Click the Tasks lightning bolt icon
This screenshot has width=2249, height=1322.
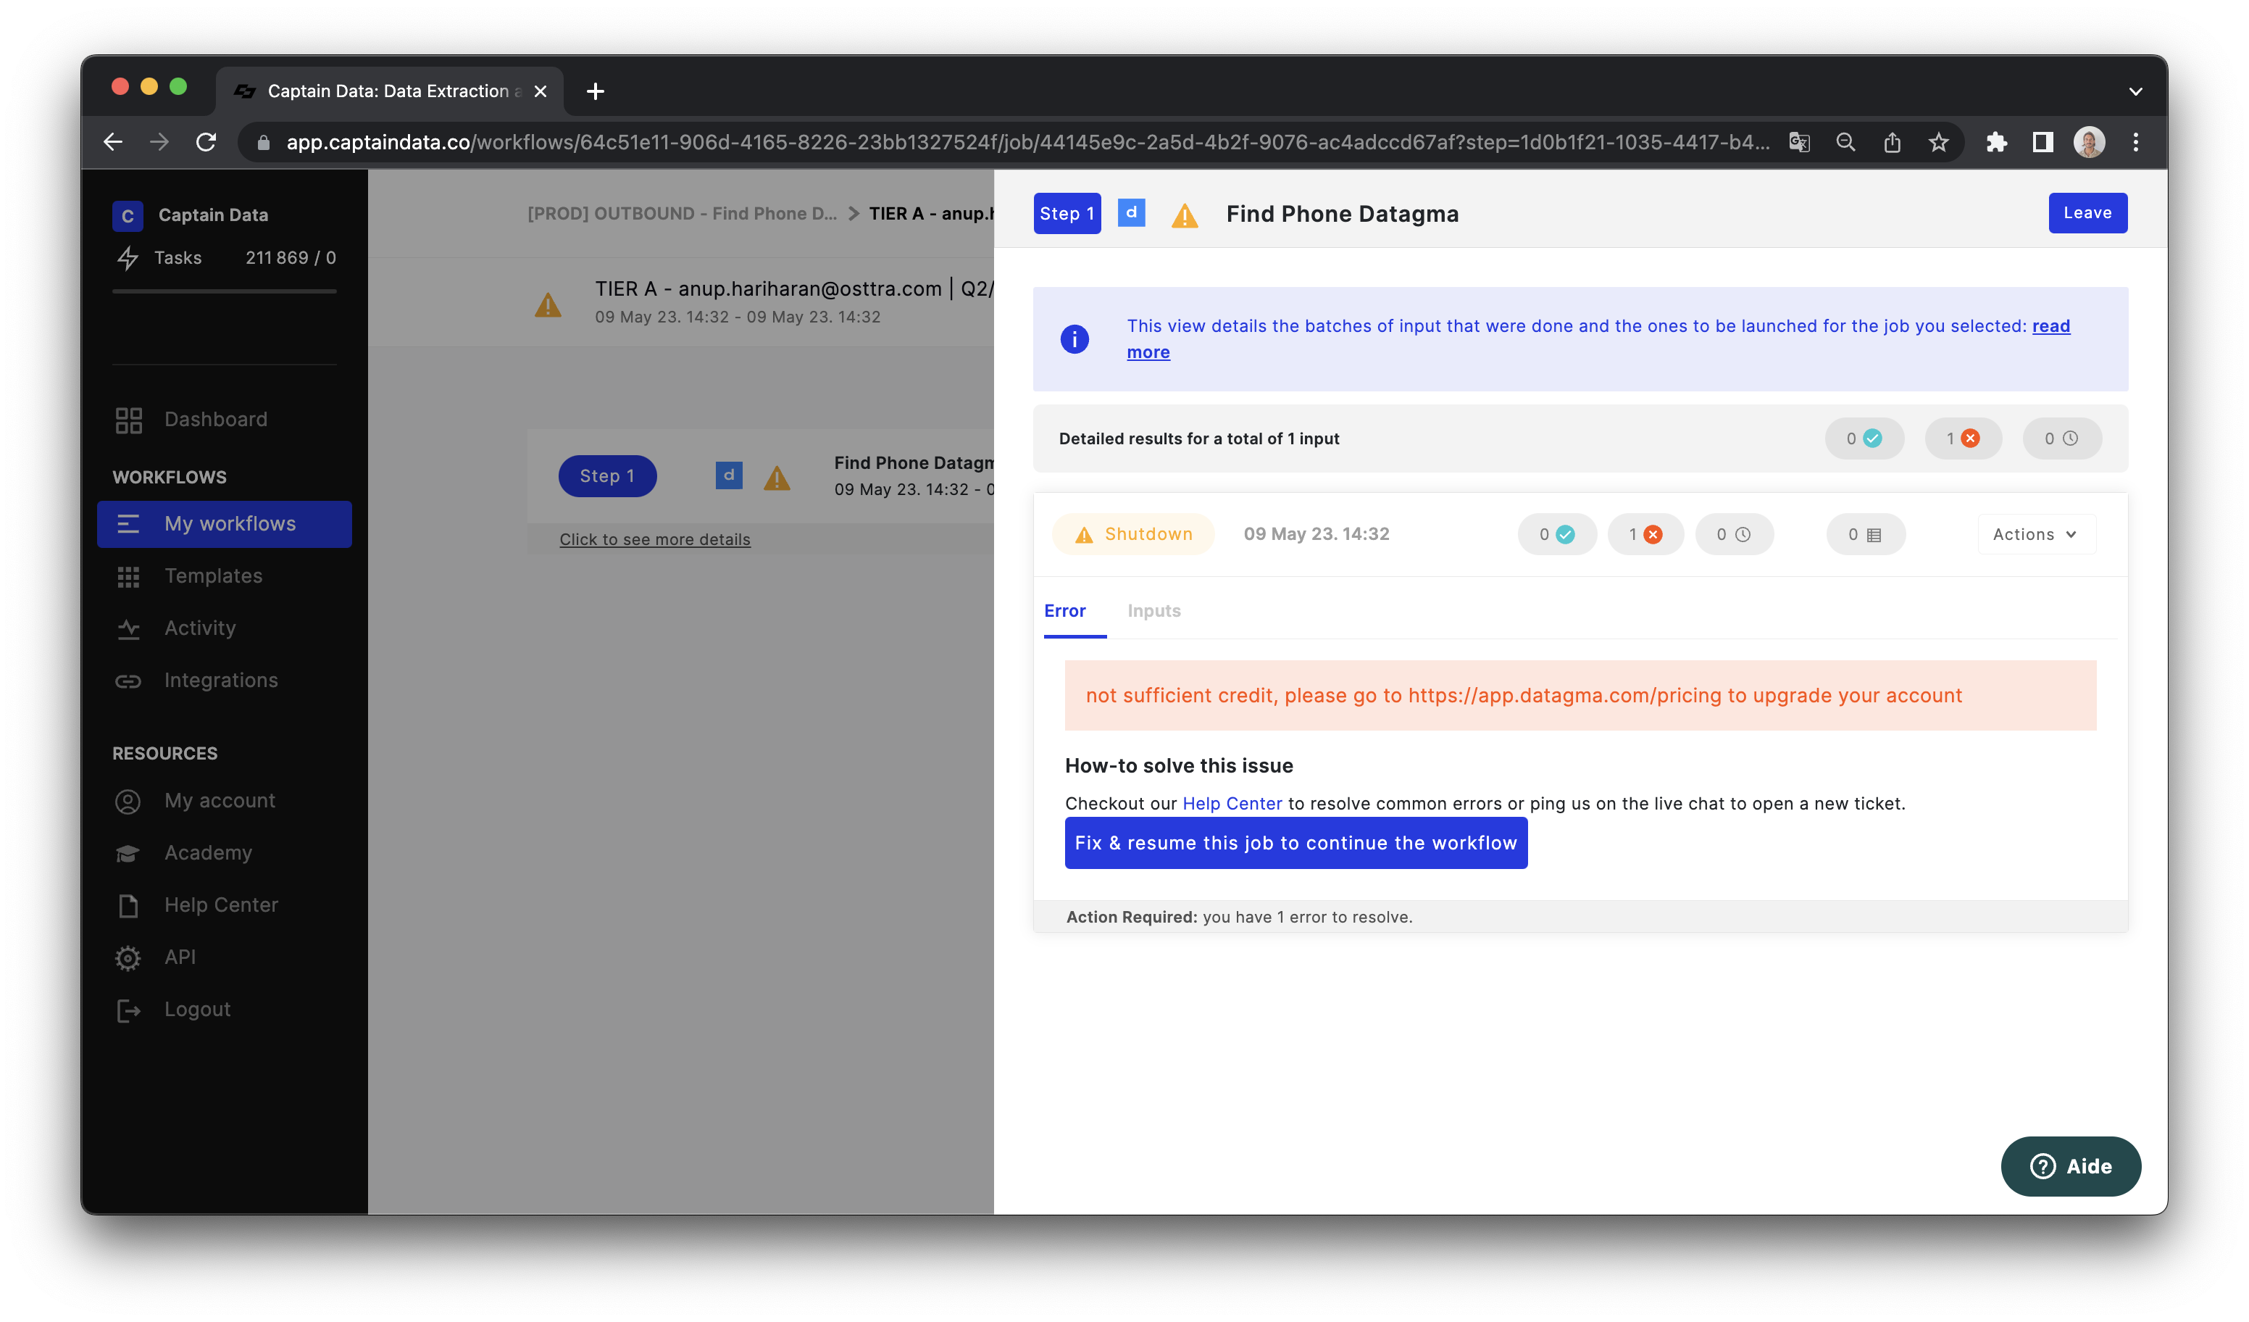tap(128, 258)
